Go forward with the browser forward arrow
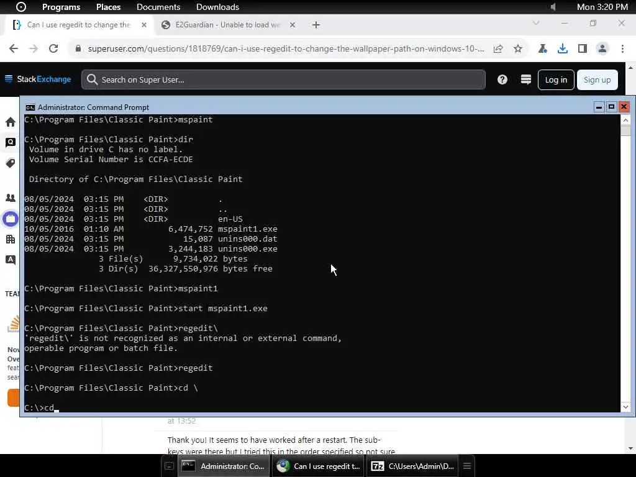Image resolution: width=636 pixels, height=477 pixels. coord(34,48)
